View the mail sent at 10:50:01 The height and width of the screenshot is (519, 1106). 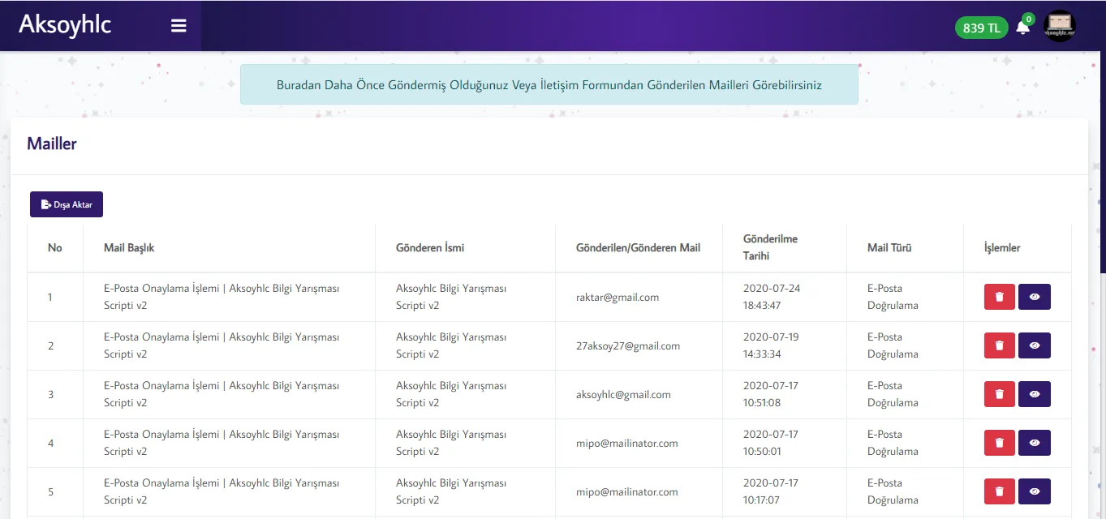(1035, 443)
